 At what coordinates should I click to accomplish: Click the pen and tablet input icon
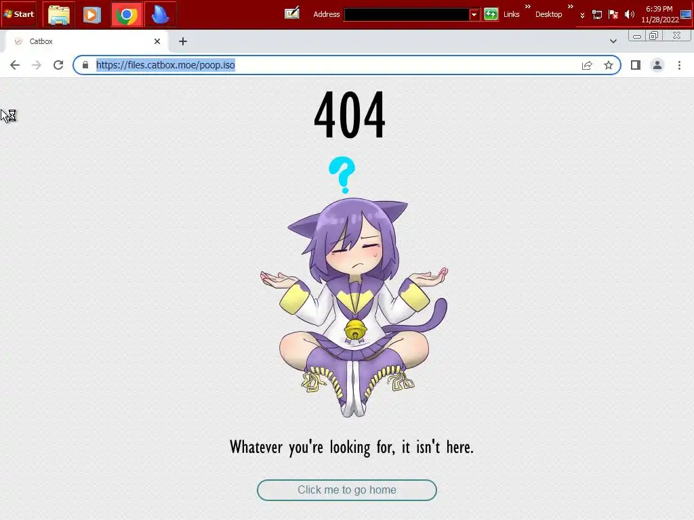click(x=291, y=14)
